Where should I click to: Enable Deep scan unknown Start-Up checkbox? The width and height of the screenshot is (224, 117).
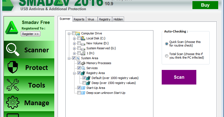(79, 93)
